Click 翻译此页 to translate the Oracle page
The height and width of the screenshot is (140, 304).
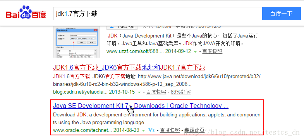pos(194,130)
